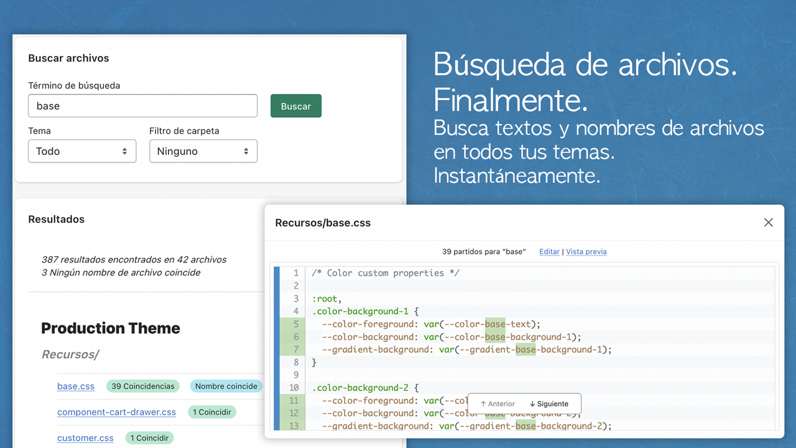
Task: Jump to previous match with Anterior
Action: (x=497, y=404)
